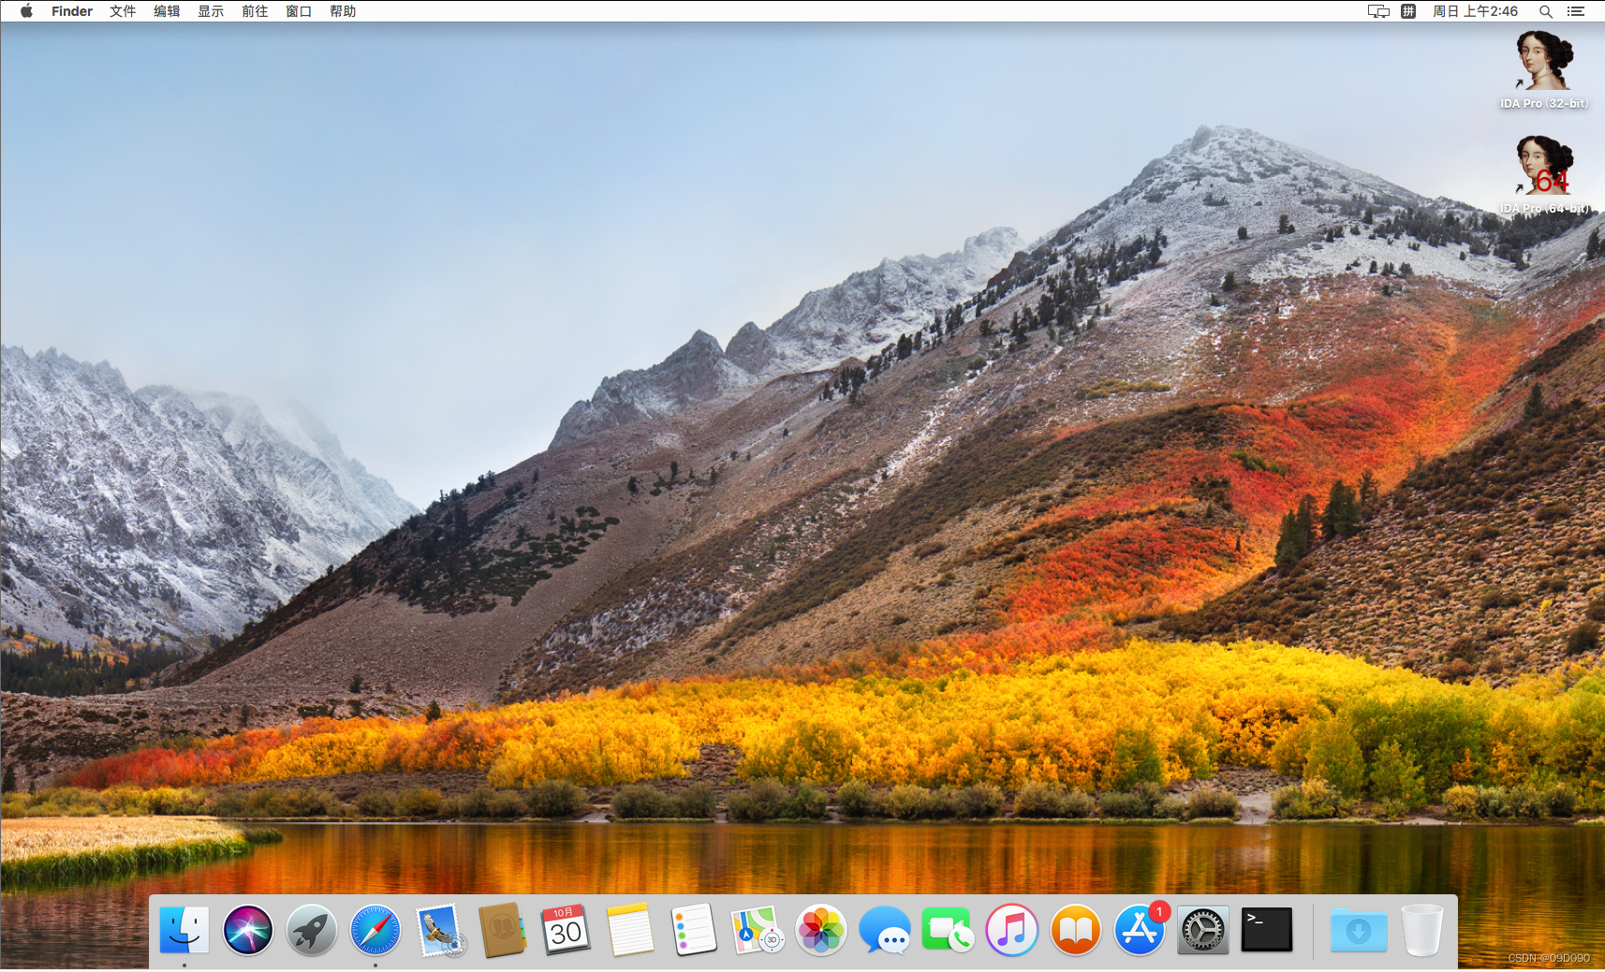Select IDA Pro (32-bit) desktop shortcut
The width and height of the screenshot is (1605, 972).
(1544, 70)
